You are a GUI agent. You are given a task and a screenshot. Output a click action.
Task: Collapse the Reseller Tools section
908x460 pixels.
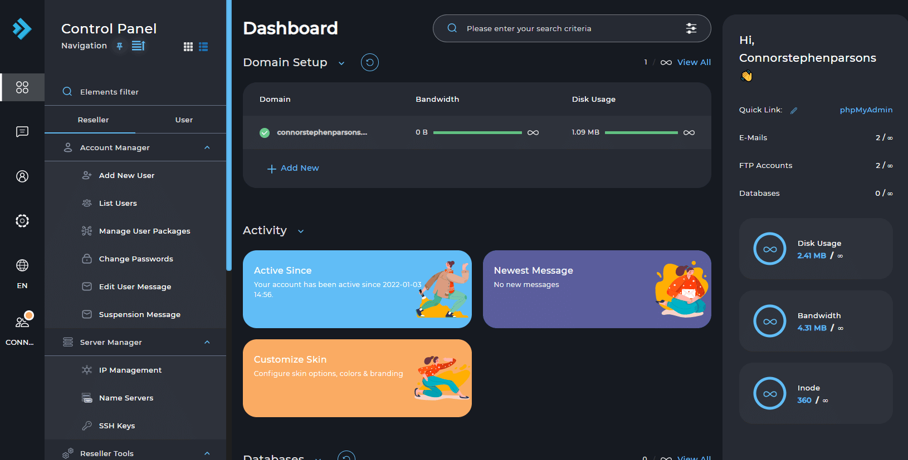point(207,453)
